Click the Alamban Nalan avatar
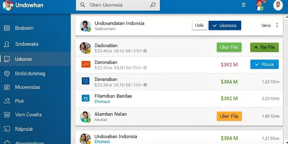Image resolution: width=288 pixels, height=144 pixels. click(85, 117)
